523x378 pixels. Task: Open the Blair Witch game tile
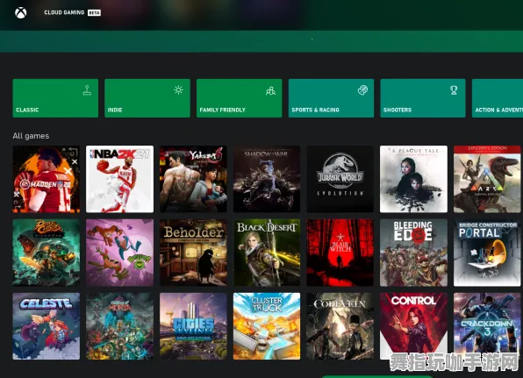(x=340, y=253)
